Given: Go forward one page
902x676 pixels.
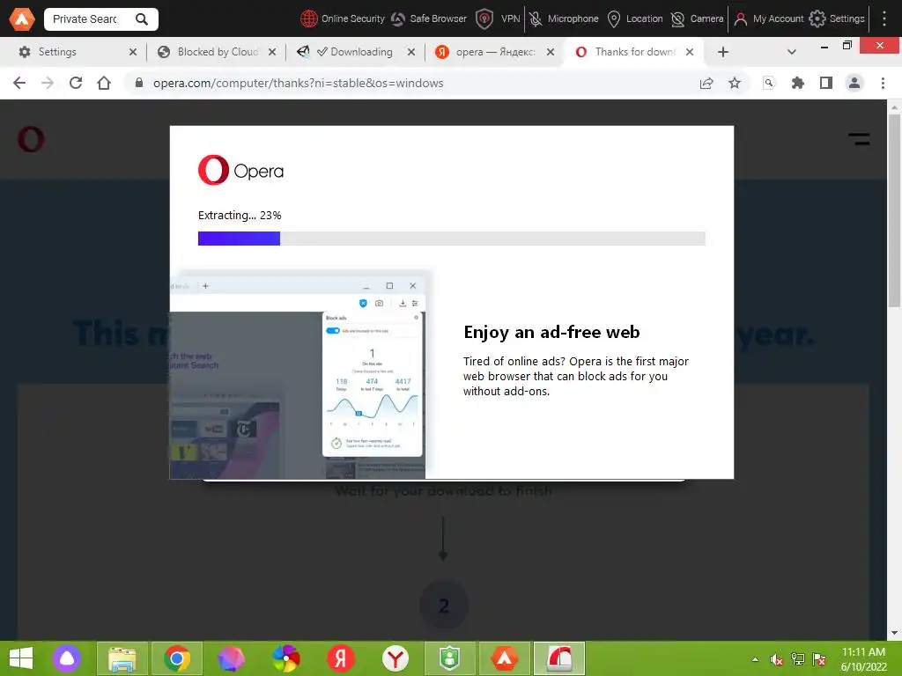Looking at the screenshot, I should coord(48,83).
